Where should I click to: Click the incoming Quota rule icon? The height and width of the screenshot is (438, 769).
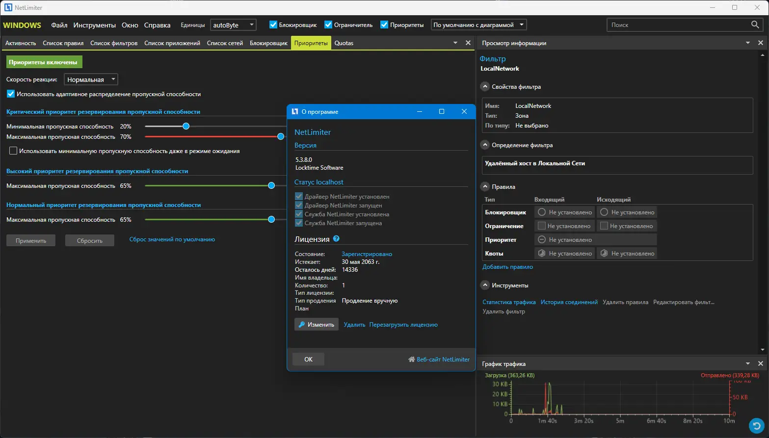coord(542,254)
